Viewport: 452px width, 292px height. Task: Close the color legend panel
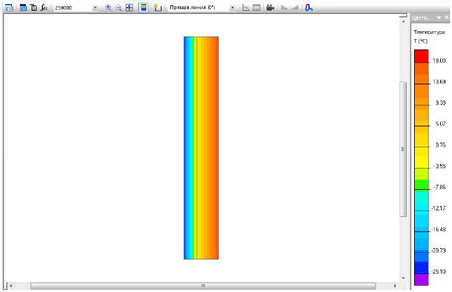click(447, 18)
